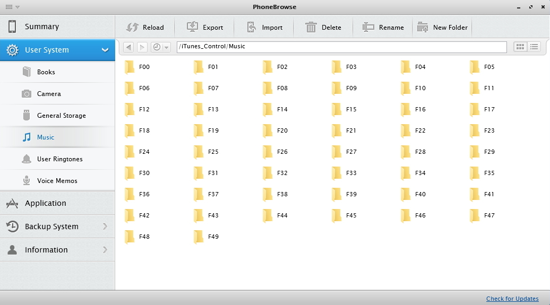
Task: Open Books in sidebar
Action: 57,72
